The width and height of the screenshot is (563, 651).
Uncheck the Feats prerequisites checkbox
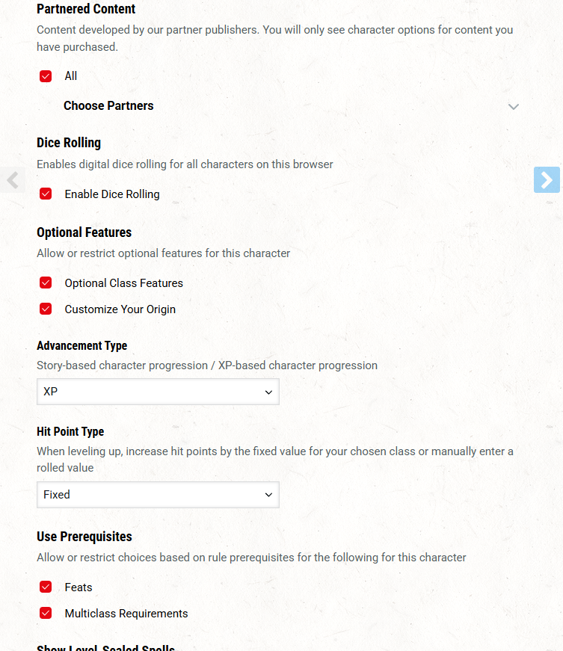46,587
